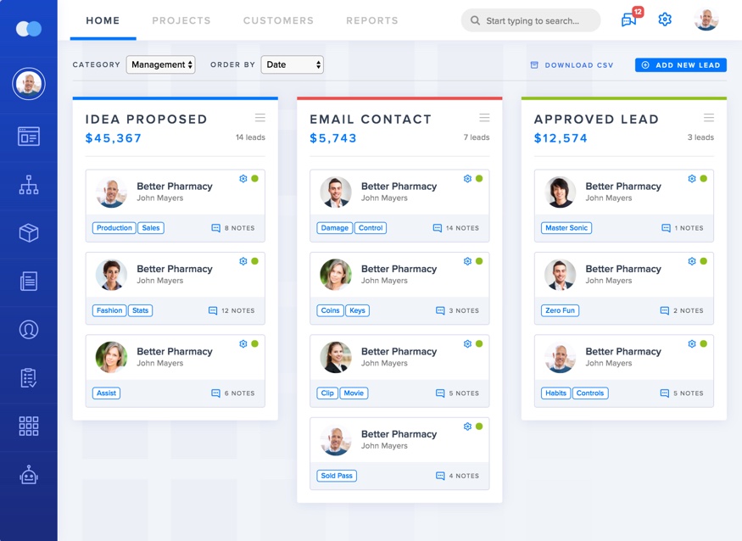This screenshot has height=541, width=742.
Task: Click the Zero Fun tag label
Action: coord(560,310)
